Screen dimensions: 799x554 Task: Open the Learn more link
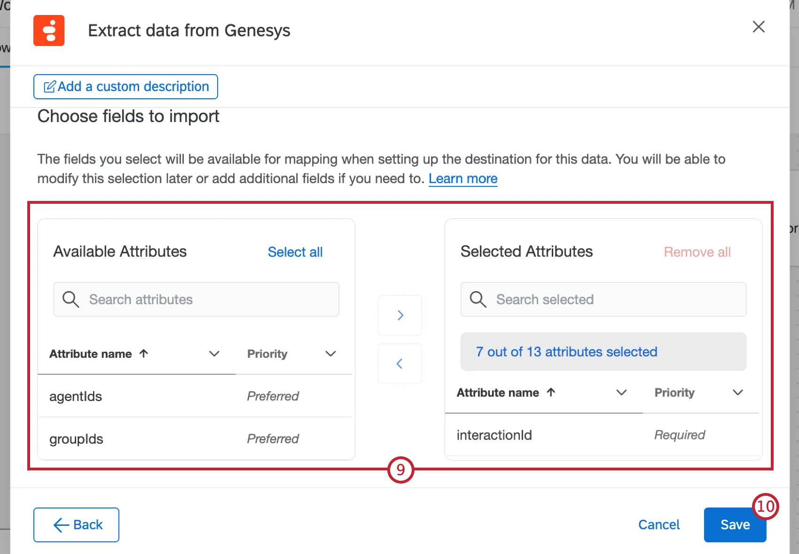coord(463,178)
